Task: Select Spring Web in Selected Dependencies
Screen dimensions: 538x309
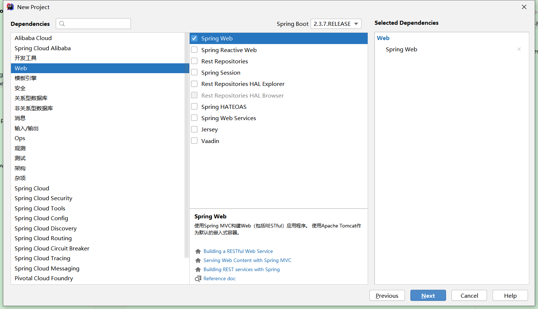Action: (401, 49)
